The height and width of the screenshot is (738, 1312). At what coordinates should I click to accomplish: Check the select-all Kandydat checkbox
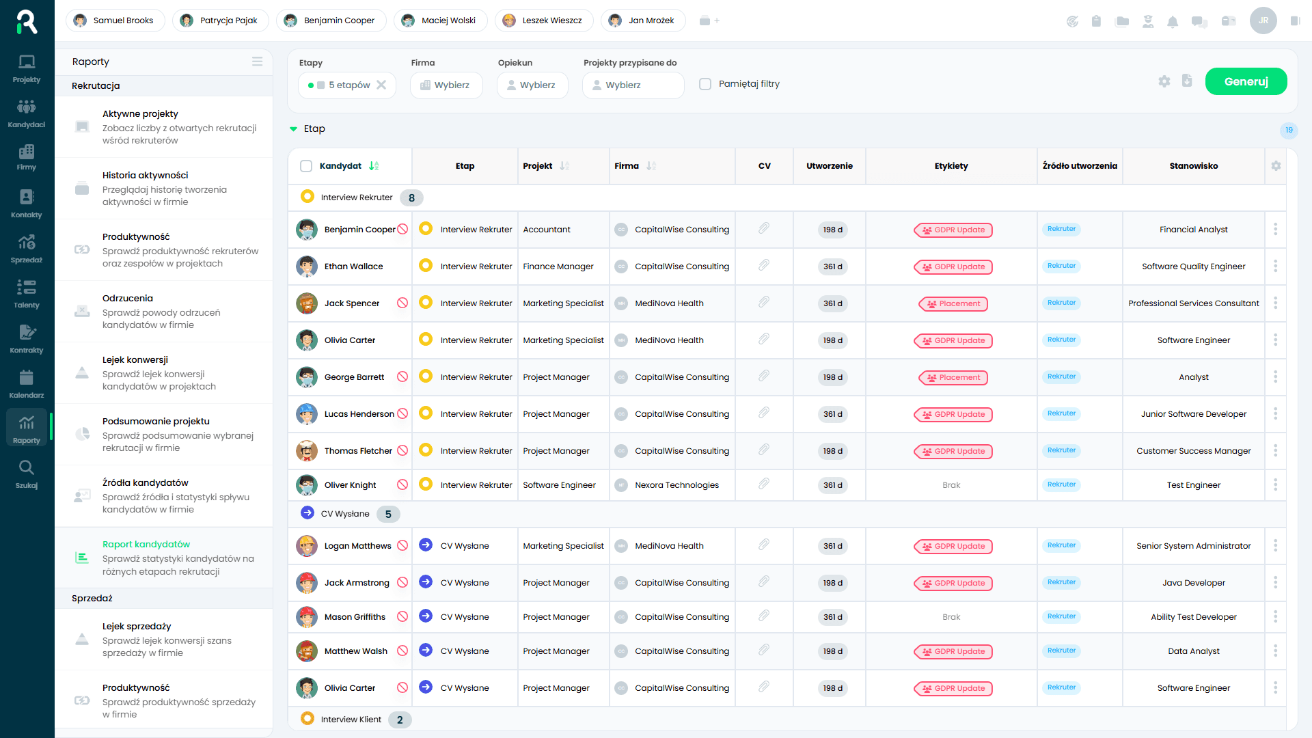306,166
